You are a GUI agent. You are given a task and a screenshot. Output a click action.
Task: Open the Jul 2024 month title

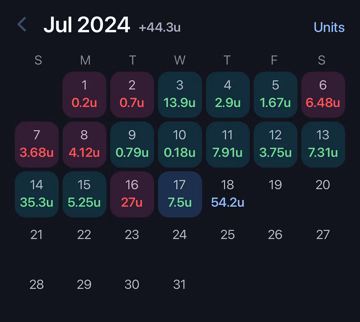point(86,25)
